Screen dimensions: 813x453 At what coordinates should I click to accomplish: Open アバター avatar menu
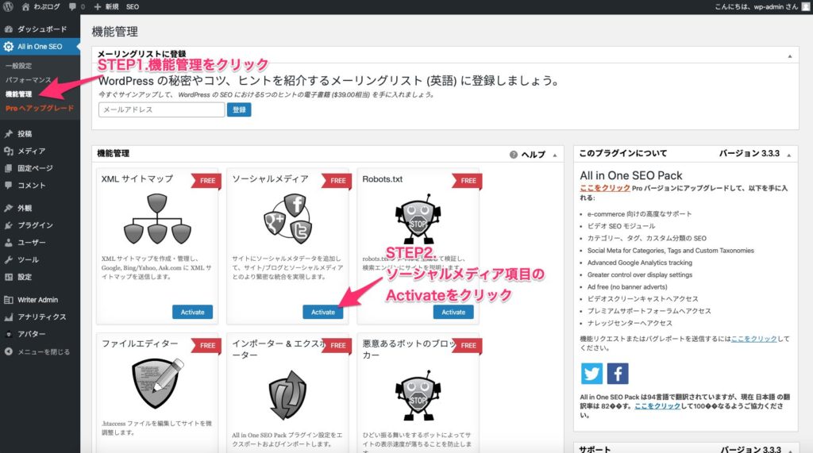click(40, 334)
